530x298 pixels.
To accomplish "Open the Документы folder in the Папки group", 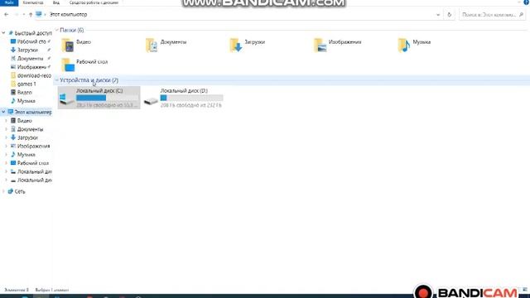I will pyautogui.click(x=166, y=45).
